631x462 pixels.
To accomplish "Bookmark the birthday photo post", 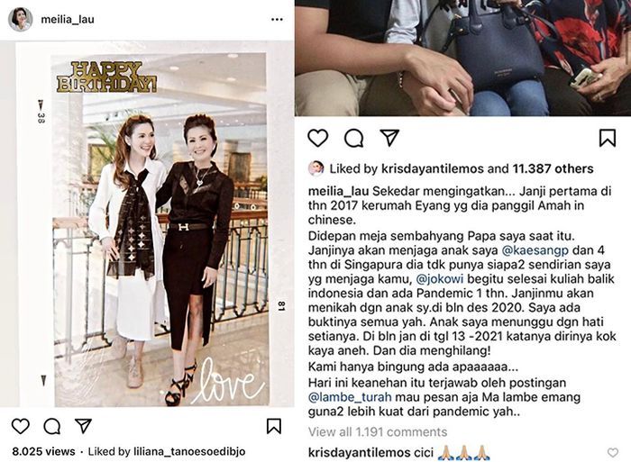I will coord(274,426).
